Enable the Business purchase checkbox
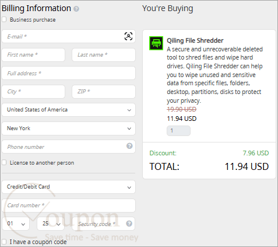The height and width of the screenshot is (247, 278). pos(4,19)
